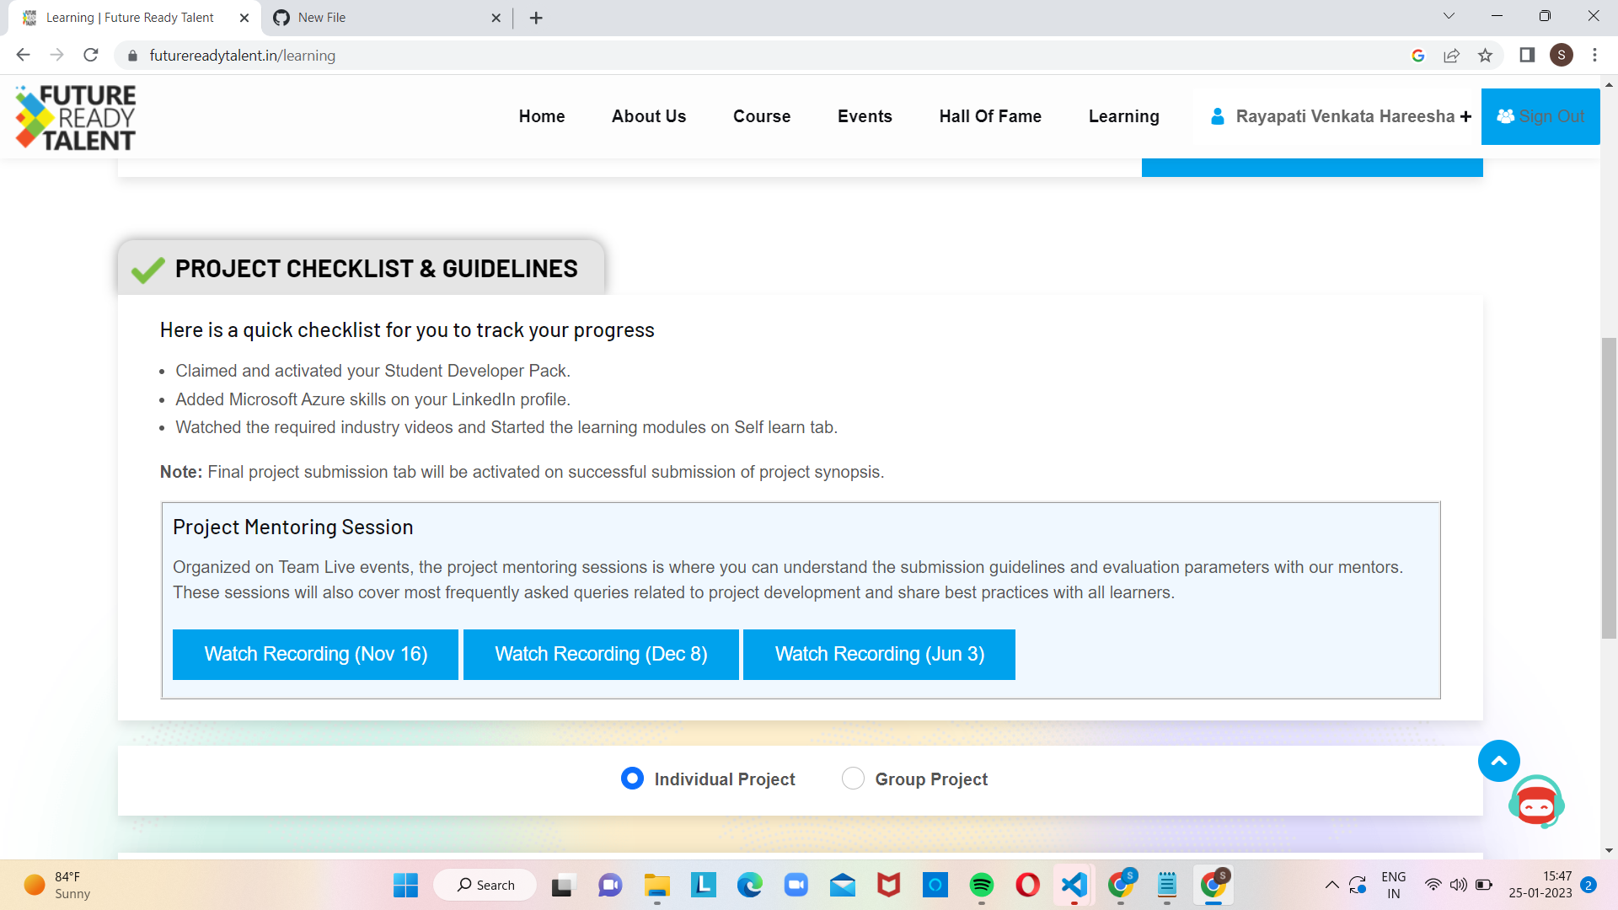Toggle the bookmark star for this page

(1485, 55)
